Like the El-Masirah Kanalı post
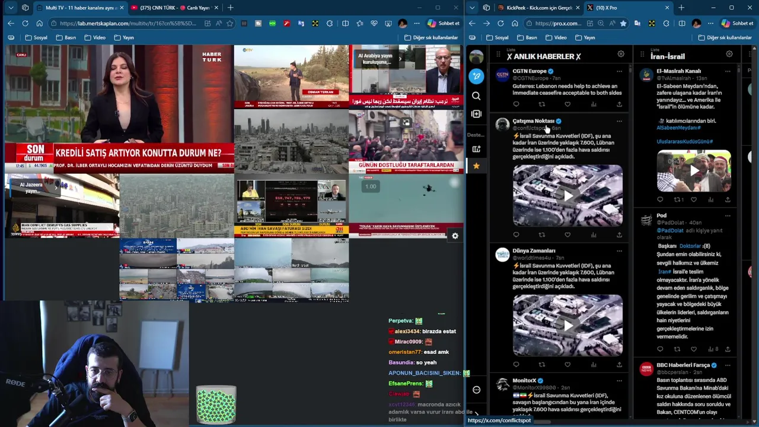This screenshot has width=759, height=427. tap(694, 200)
